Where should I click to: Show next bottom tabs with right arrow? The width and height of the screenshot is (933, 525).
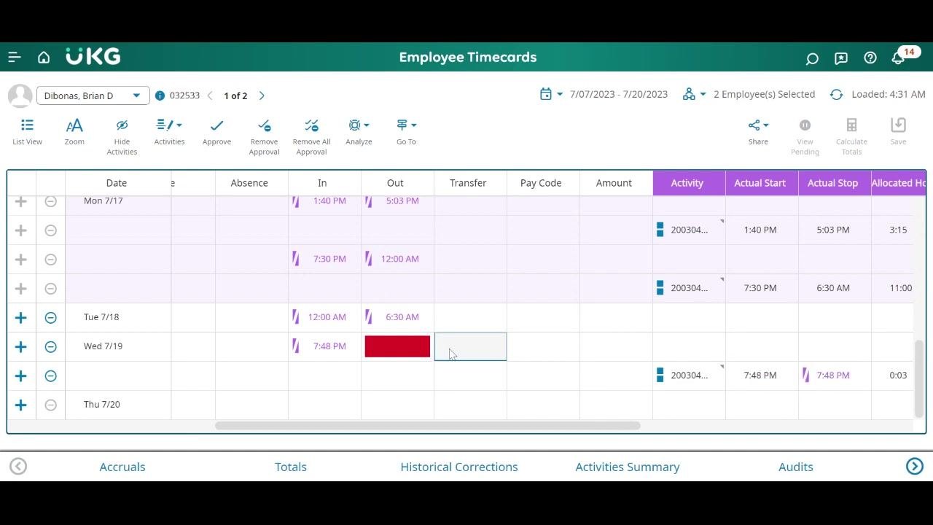click(x=915, y=466)
